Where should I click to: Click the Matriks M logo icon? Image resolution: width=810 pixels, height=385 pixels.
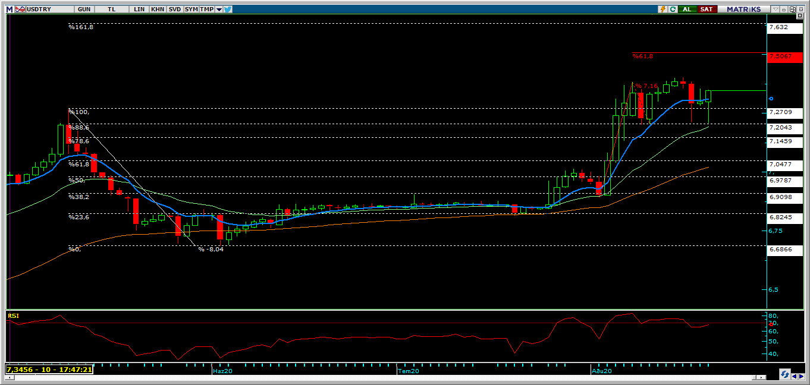coord(10,10)
